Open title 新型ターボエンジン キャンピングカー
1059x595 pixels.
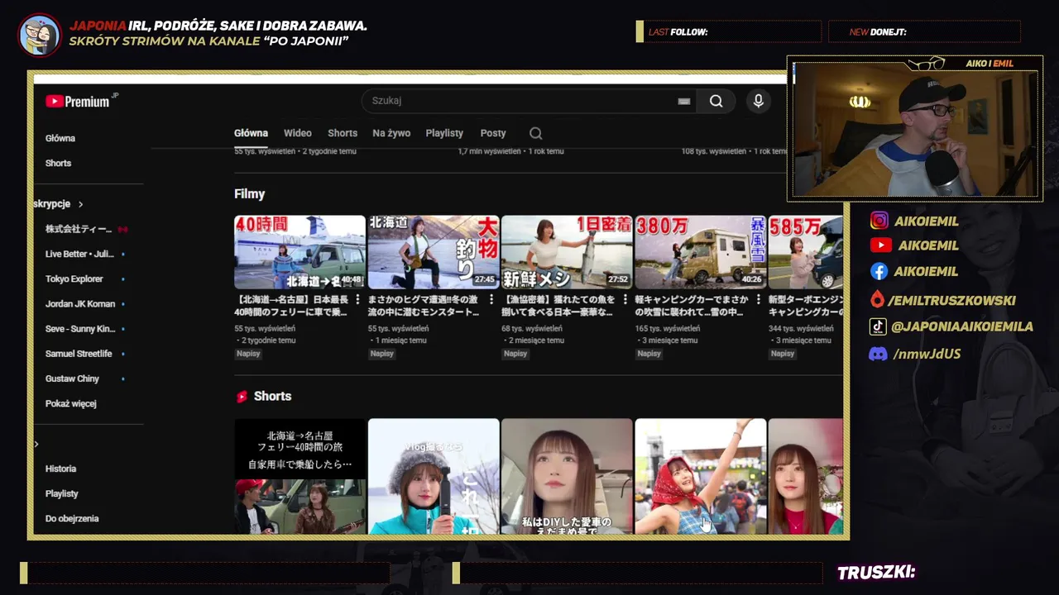pos(806,306)
